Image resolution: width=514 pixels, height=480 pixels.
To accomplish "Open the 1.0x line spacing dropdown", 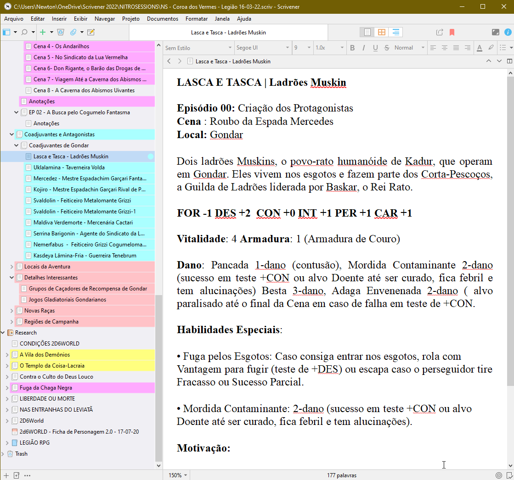I will click(x=329, y=48).
